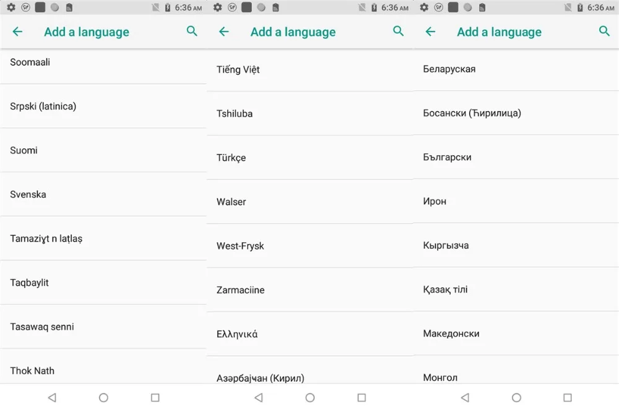The height and width of the screenshot is (412, 619).
Task: Choose Қазақ тілі from the list
Action: click(516, 290)
